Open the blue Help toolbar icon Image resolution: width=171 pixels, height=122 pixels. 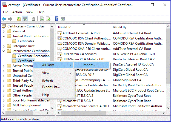tap(56, 19)
